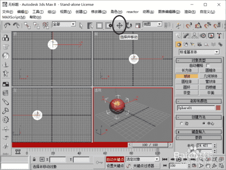
Task: Toggle the selection lock padlock icon
Action: [x=34, y=159]
